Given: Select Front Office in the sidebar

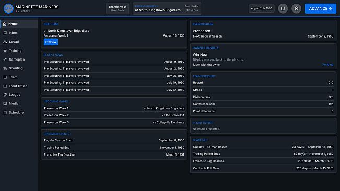Looking at the screenshot, I should tap(19, 86).
